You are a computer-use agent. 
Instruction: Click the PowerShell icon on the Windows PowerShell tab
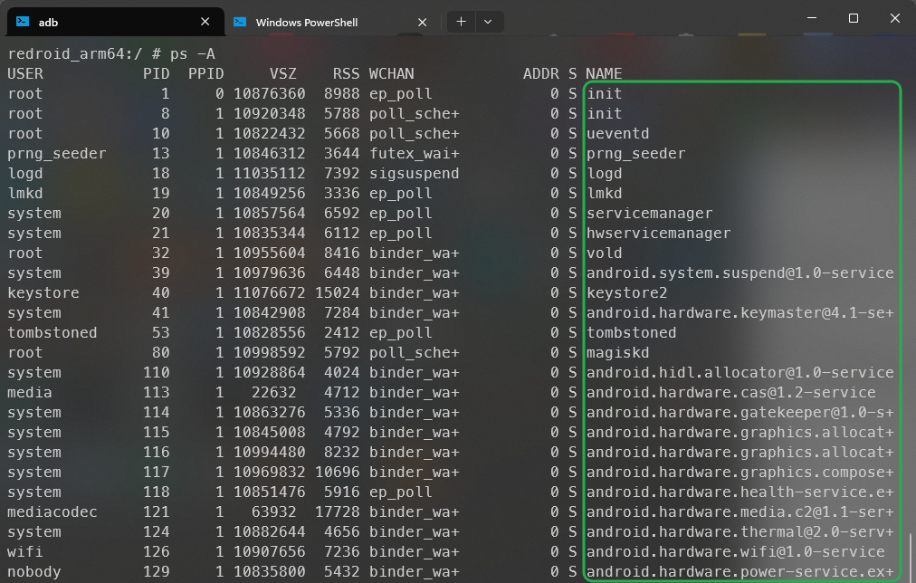click(x=240, y=22)
